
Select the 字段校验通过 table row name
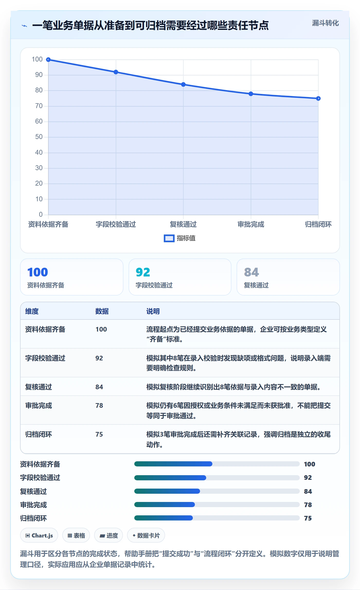(45, 358)
